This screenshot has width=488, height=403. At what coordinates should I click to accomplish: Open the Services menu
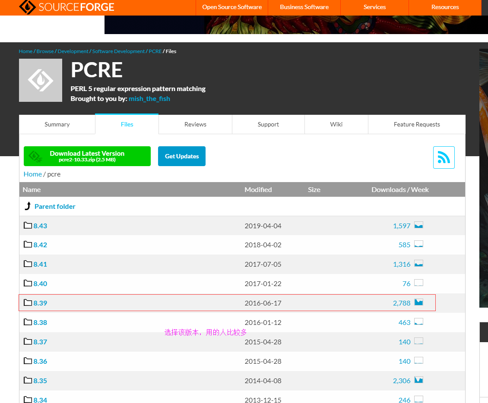[374, 7]
